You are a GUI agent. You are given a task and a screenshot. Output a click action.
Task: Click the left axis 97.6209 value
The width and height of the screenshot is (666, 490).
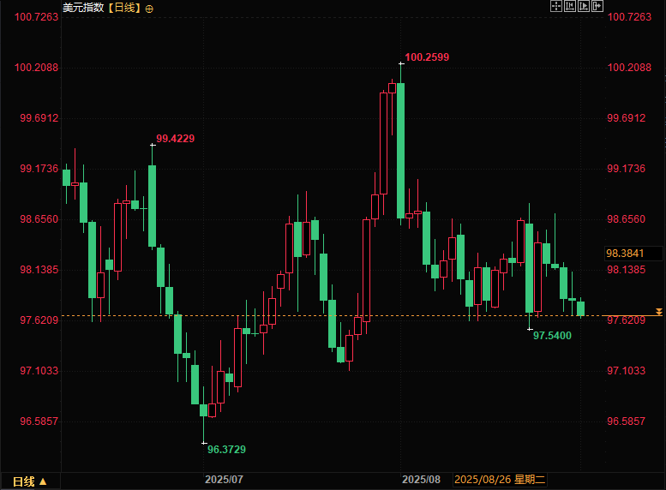(39, 320)
